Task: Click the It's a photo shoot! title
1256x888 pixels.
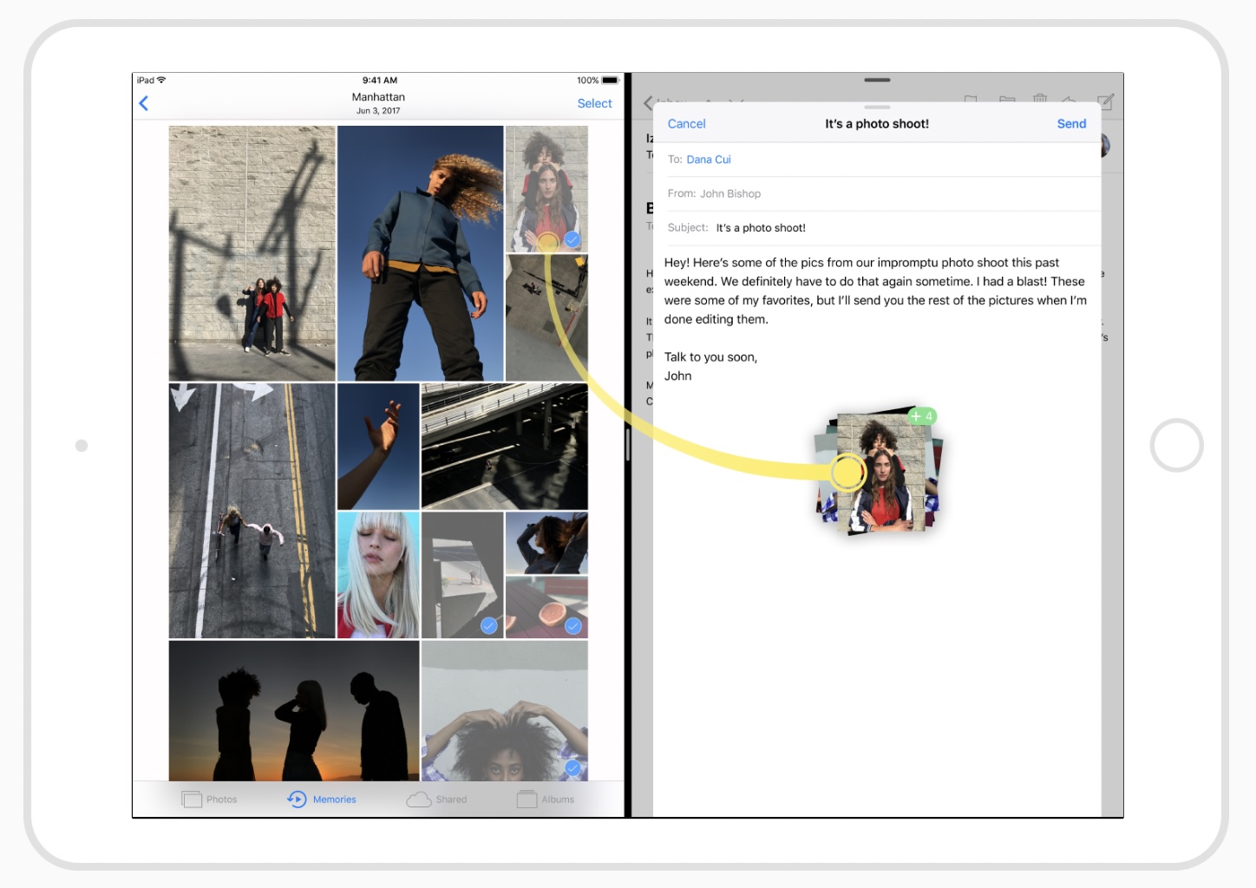Action: pos(877,124)
